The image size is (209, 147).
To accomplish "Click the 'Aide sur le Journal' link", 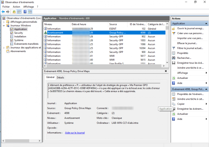I will pos(75,133).
